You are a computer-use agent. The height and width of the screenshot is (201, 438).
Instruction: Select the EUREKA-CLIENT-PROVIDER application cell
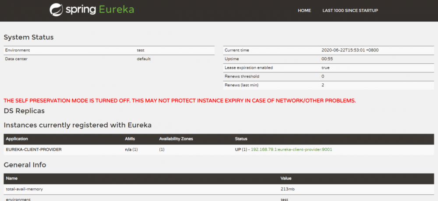point(34,150)
